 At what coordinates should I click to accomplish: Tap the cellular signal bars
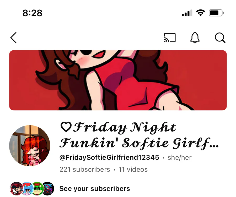pos(187,13)
